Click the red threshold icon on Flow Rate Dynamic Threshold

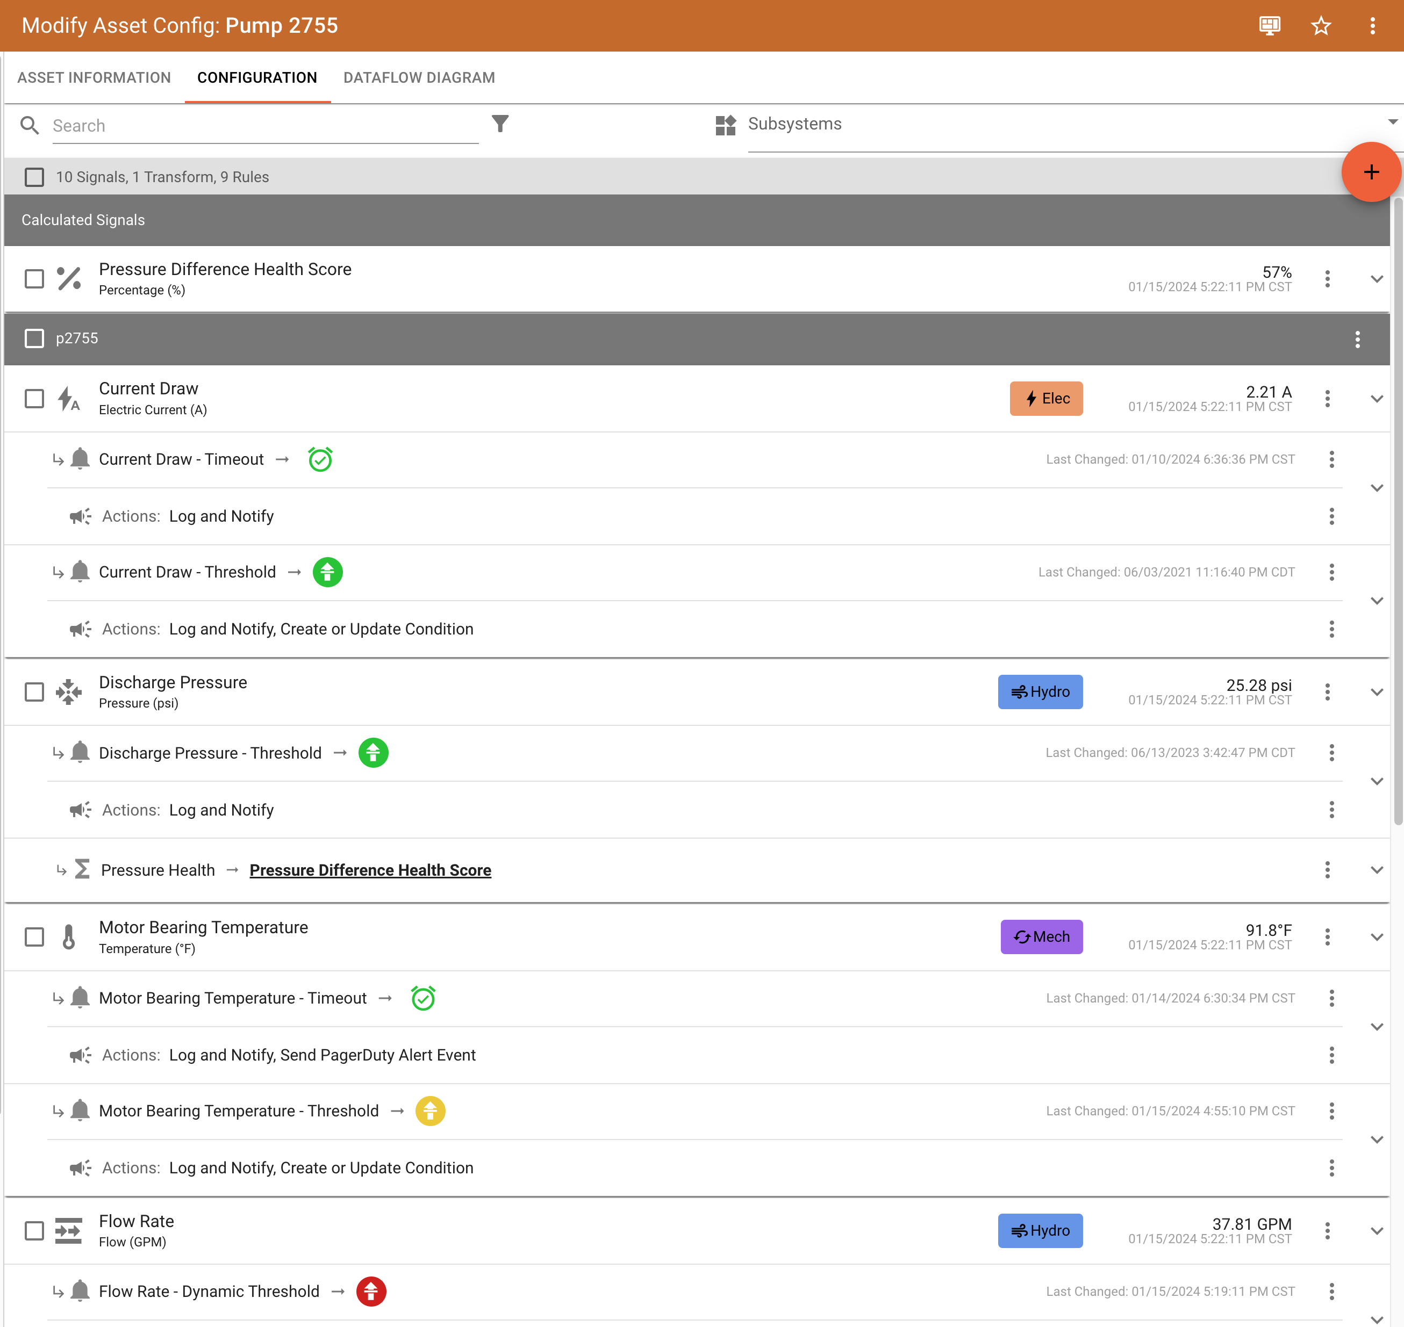(x=371, y=1291)
